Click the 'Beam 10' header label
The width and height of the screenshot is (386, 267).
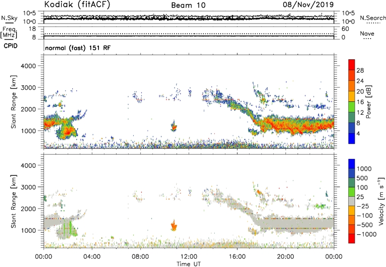[188, 5]
